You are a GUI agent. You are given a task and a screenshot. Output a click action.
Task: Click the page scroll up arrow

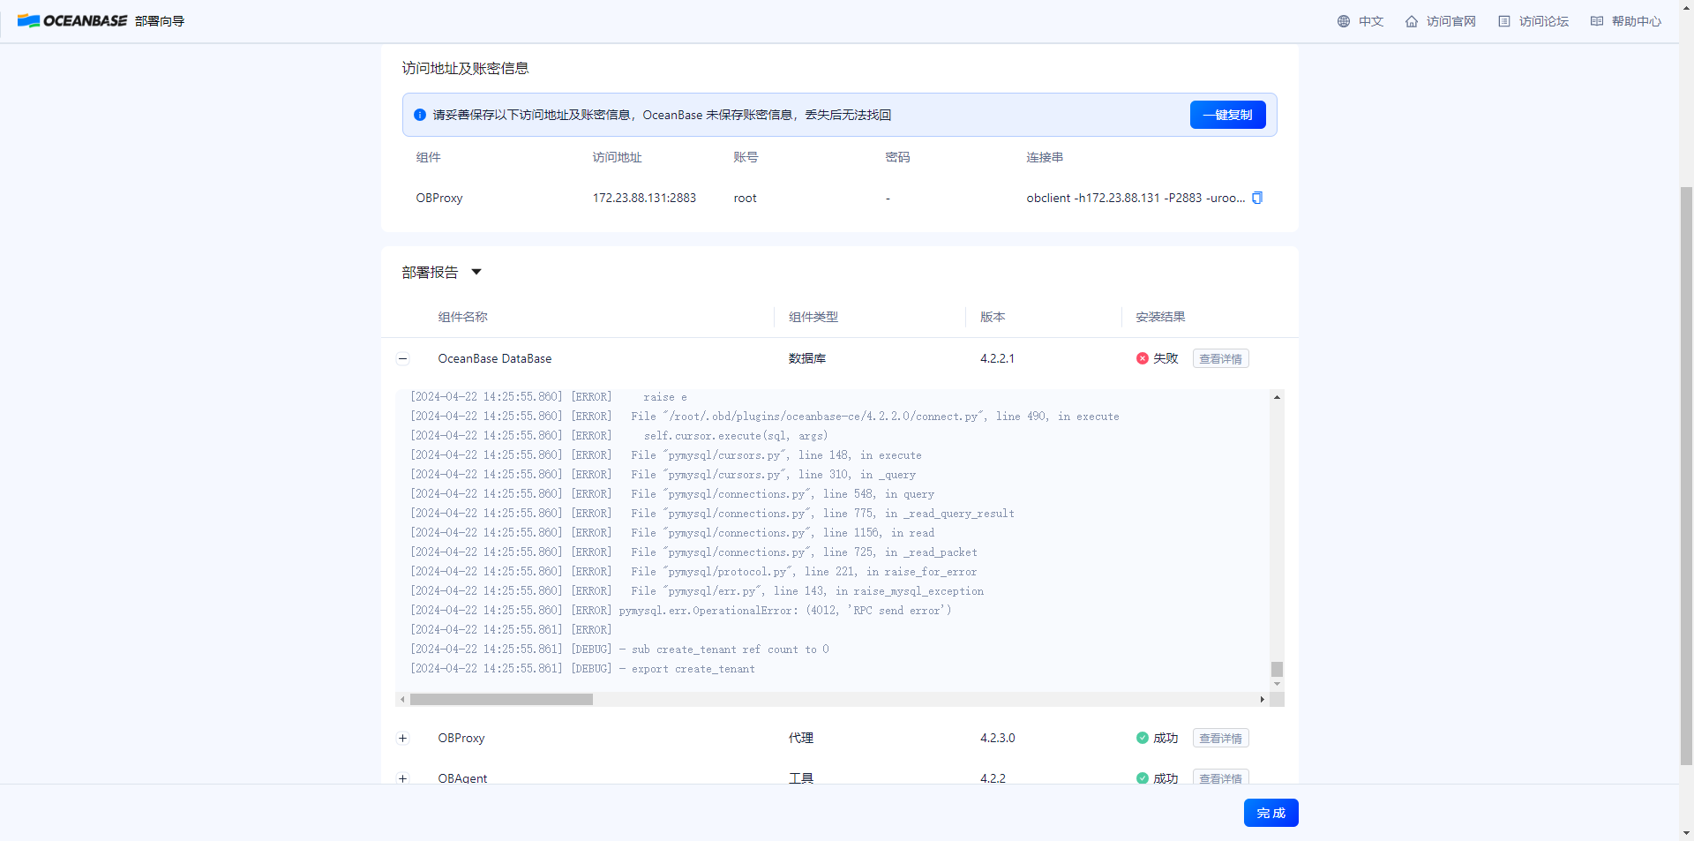click(1686, 6)
